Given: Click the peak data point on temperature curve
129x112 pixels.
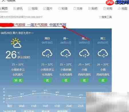Looking at the screenshot, I should (45, 93).
